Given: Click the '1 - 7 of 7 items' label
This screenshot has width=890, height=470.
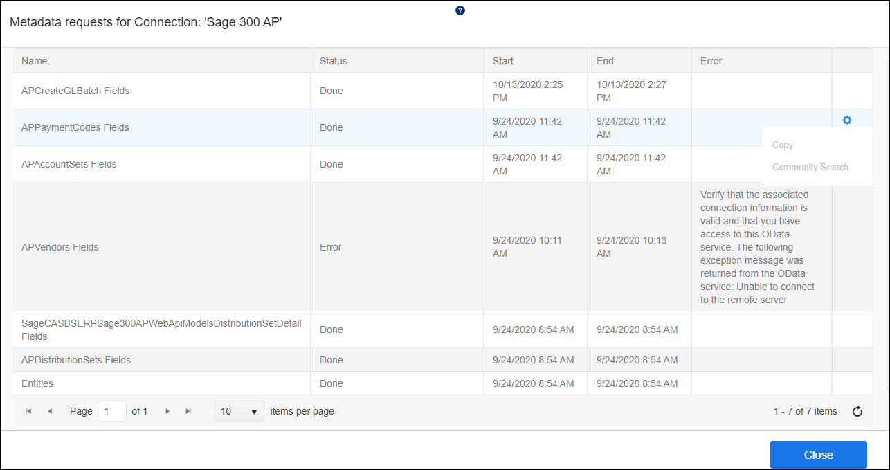Looking at the screenshot, I should tap(806, 411).
